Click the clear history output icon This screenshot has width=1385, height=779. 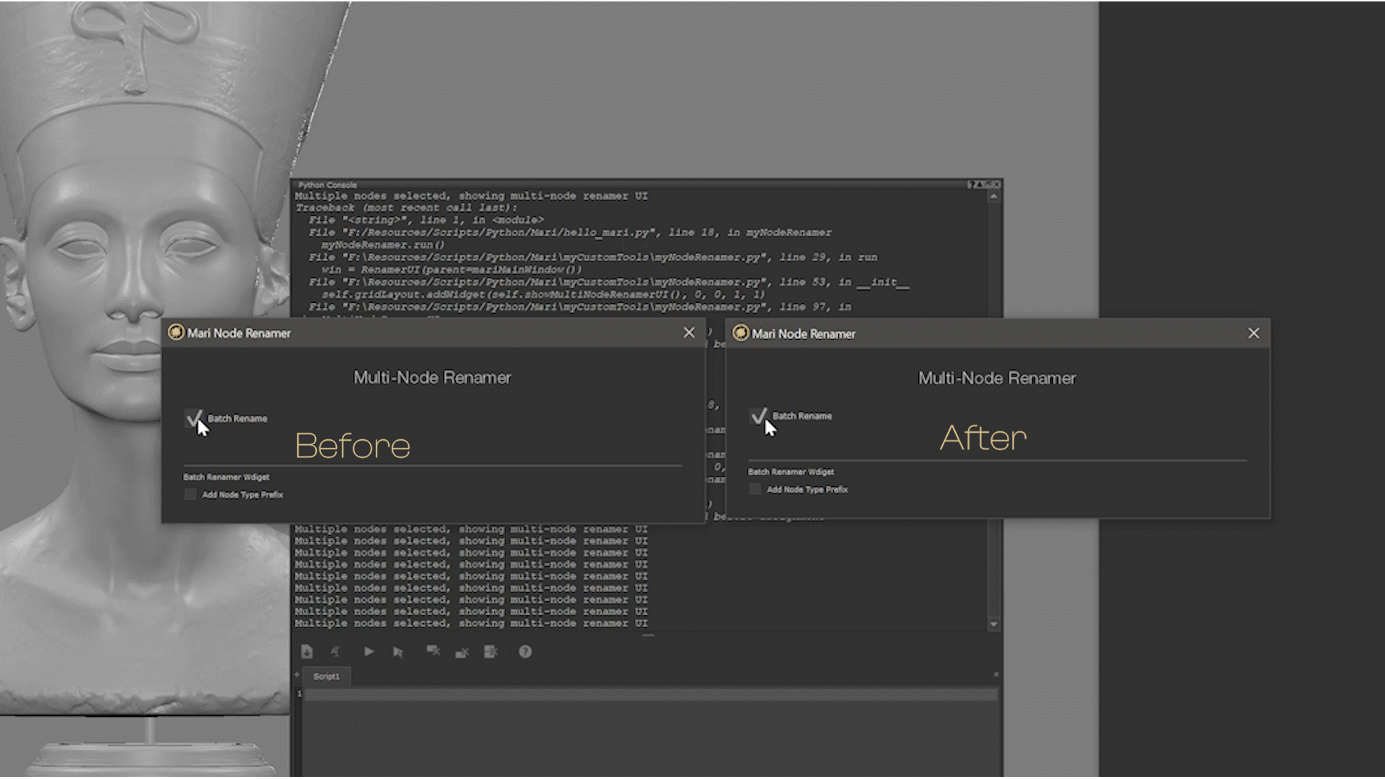(433, 651)
